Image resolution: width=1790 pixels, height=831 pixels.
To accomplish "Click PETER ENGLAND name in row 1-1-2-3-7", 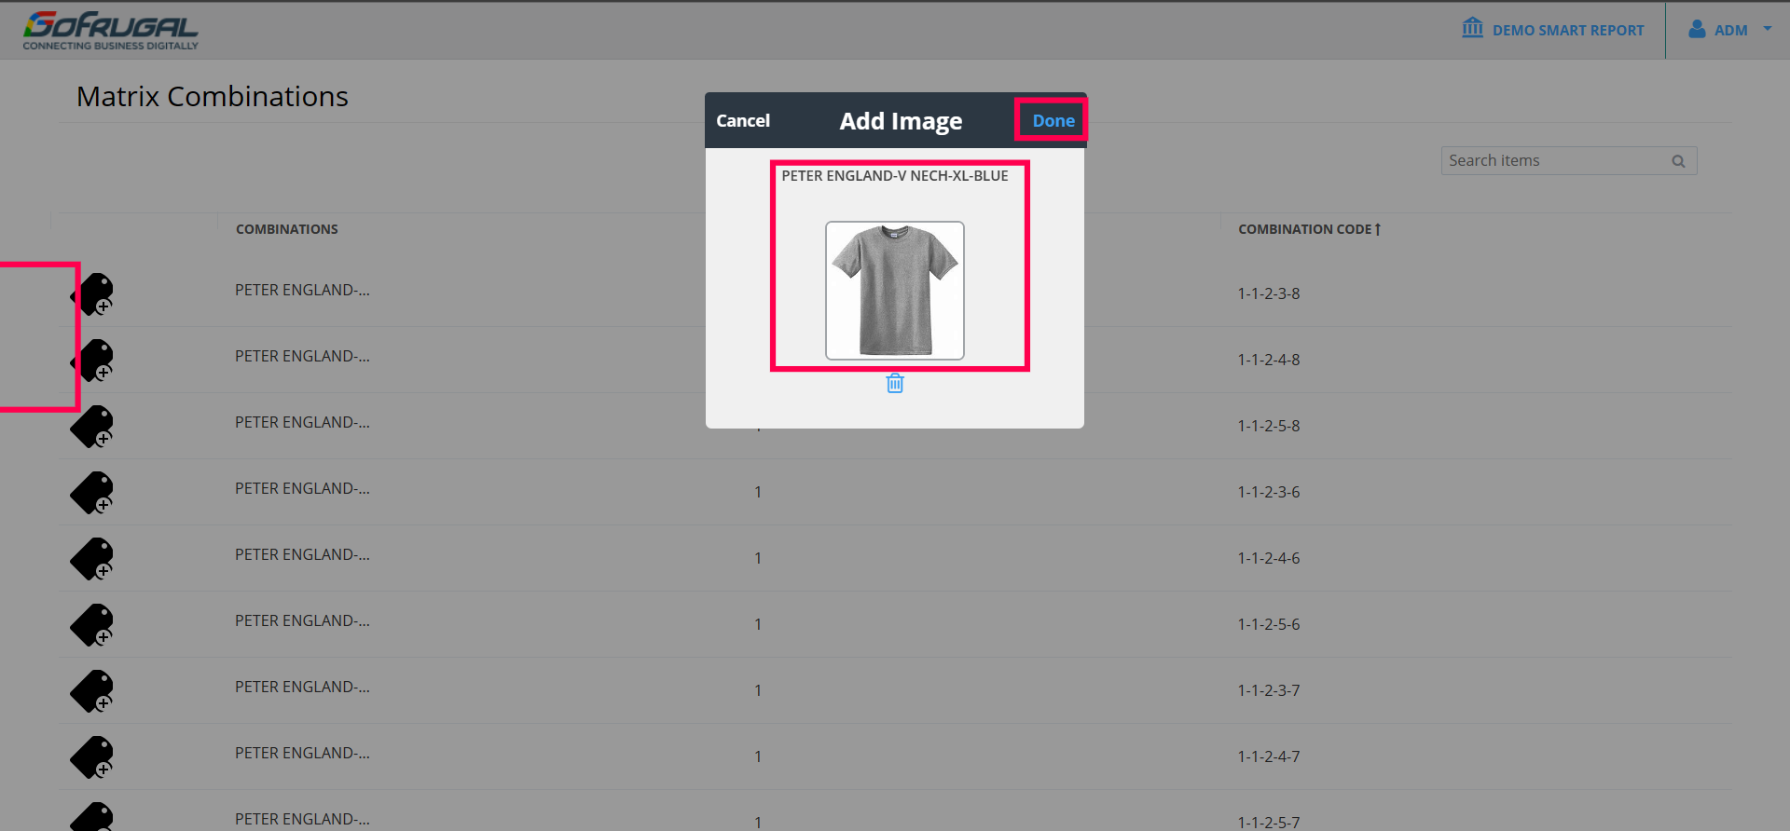I will pos(302,687).
